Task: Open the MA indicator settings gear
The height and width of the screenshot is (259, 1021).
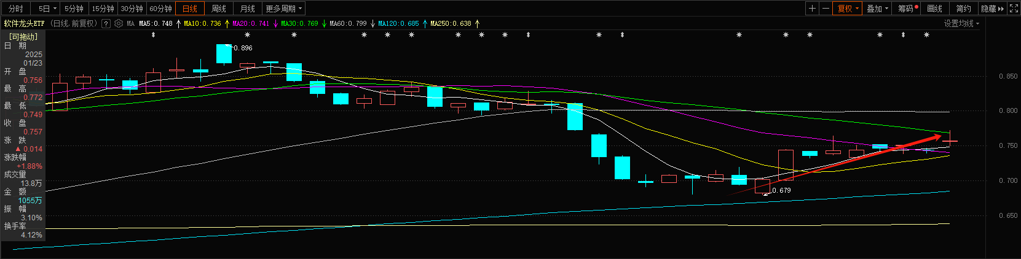Action: point(119,24)
